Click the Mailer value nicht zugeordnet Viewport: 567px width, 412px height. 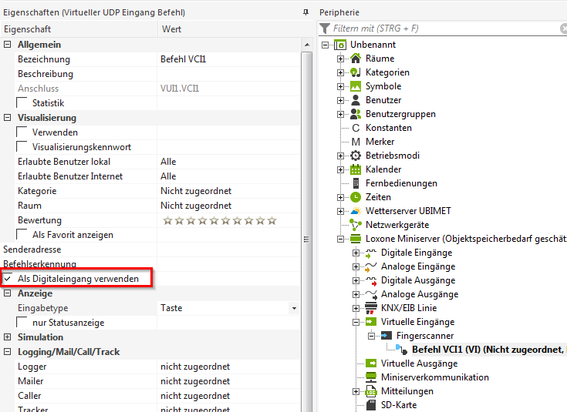coord(195,381)
